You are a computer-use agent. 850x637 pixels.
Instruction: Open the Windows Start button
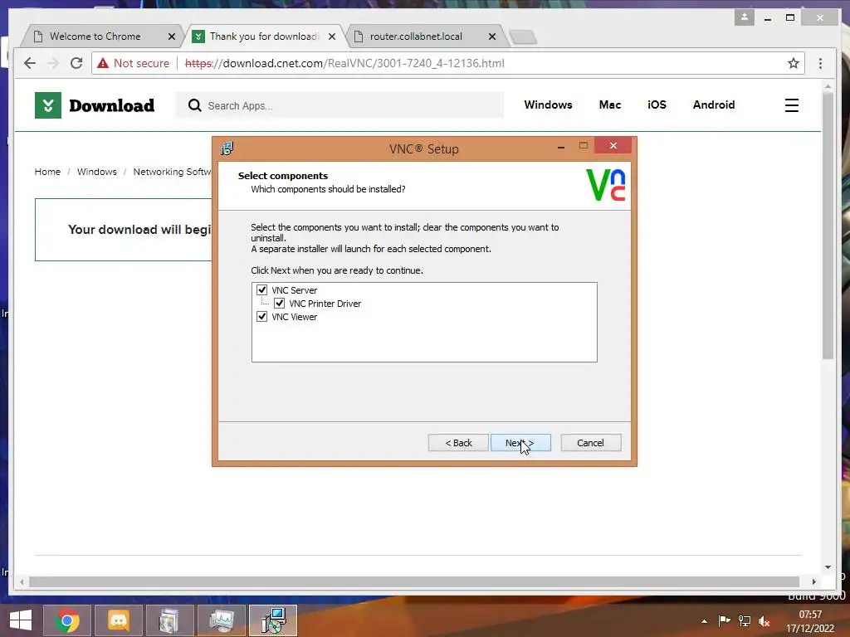pos(21,620)
